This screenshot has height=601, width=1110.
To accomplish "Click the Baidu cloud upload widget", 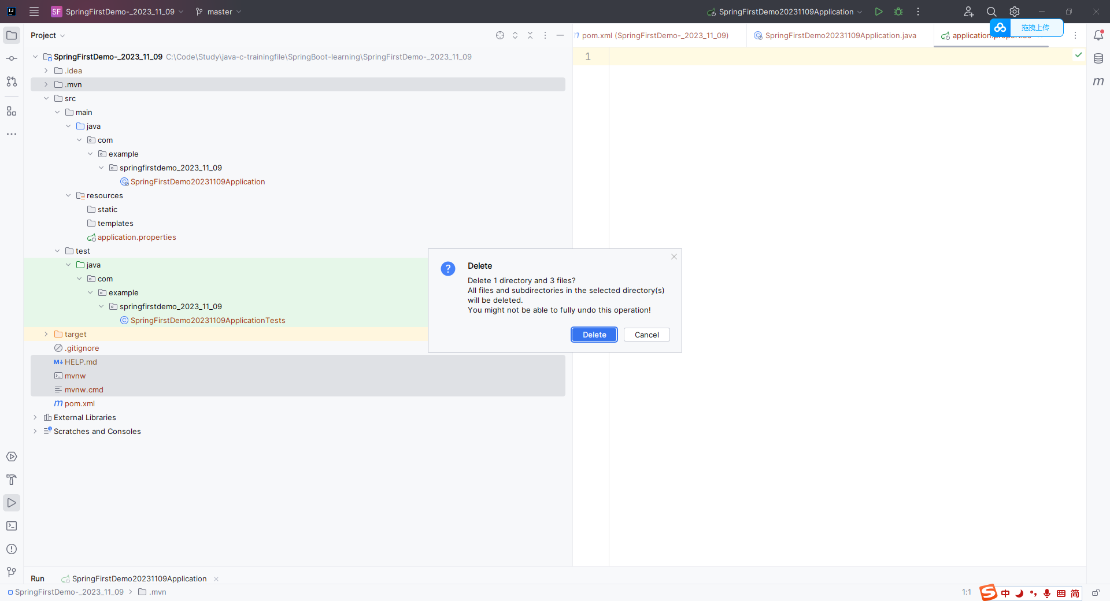I will 1027,28.
